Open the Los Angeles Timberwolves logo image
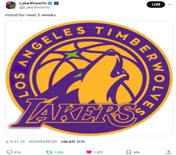 coord(89,78)
